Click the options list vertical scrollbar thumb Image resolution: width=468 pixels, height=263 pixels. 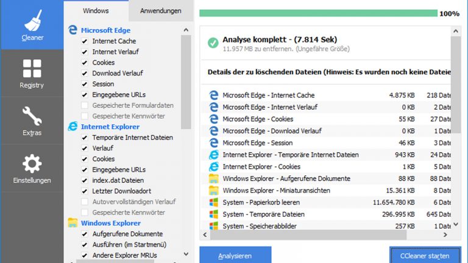point(186,82)
